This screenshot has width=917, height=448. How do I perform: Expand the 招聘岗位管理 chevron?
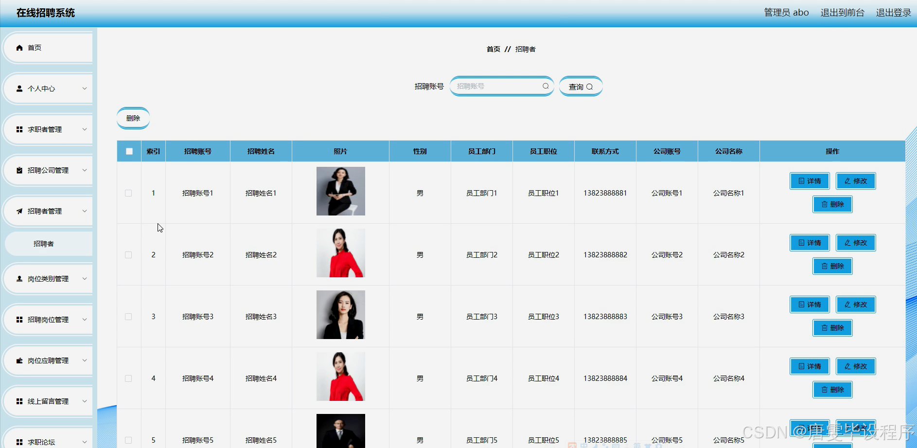(85, 320)
